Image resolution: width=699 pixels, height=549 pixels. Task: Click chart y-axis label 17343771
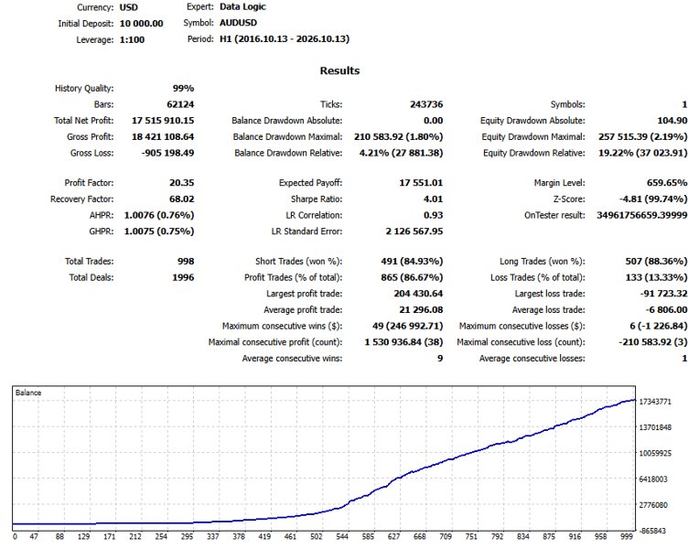pos(655,402)
